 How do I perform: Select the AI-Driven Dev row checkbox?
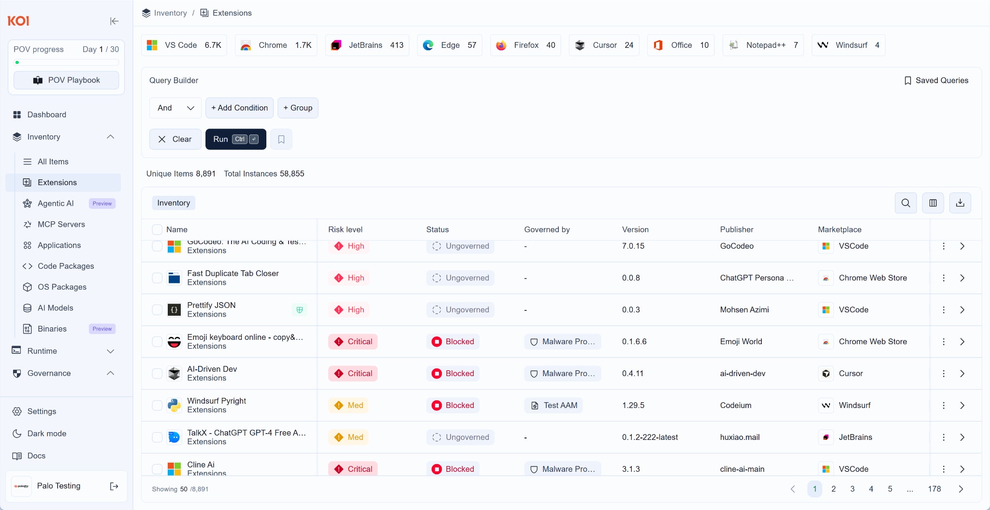[x=157, y=374]
